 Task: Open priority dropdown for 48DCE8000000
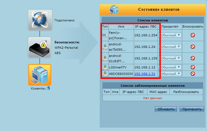click(170, 74)
